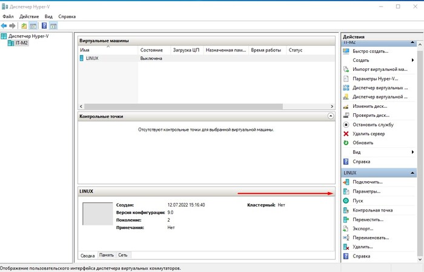Toggle the Action pane toolbar icon
This screenshot has width=424, height=272.
[53, 26]
